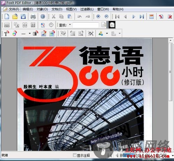This screenshot has width=174, height=161.
Task: Jump to the last page
Action: 142,17
